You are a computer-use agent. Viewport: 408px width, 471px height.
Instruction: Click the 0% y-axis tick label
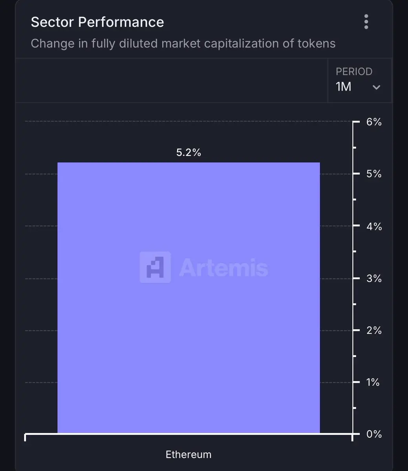pyautogui.click(x=374, y=434)
